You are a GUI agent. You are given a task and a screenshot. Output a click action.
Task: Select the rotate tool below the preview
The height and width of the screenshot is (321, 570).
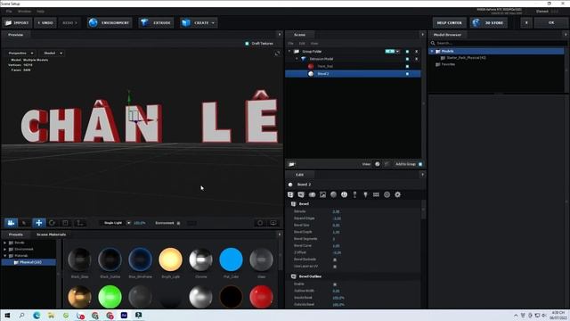coord(52,223)
